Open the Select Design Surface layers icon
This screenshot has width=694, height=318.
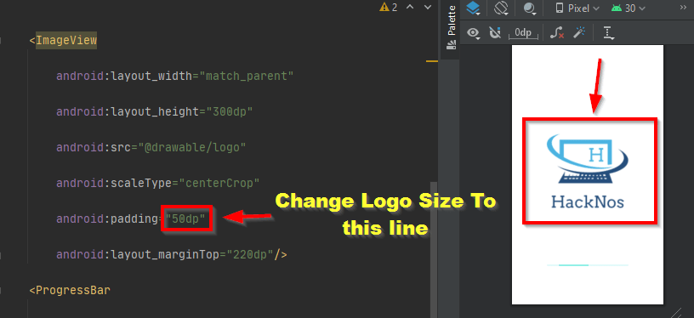coord(474,9)
